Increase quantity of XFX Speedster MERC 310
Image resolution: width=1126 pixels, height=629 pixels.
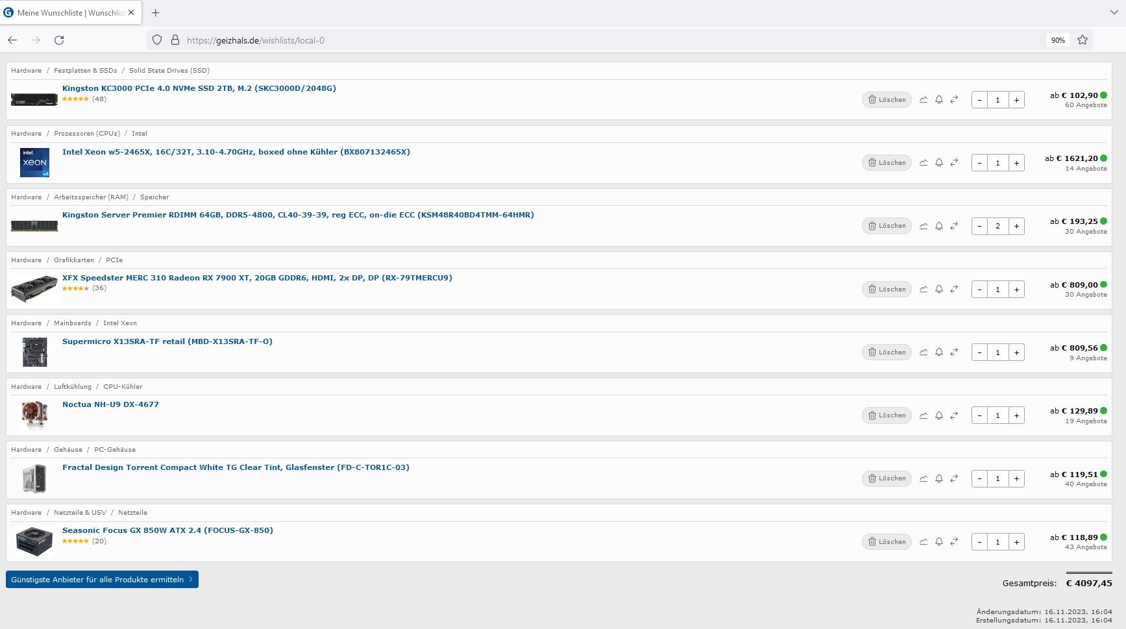pyautogui.click(x=1016, y=290)
